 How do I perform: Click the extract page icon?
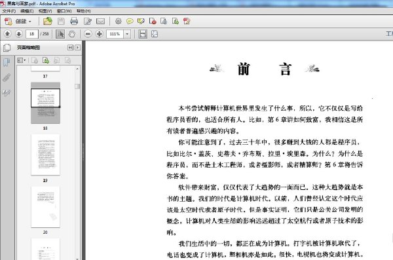164,22
